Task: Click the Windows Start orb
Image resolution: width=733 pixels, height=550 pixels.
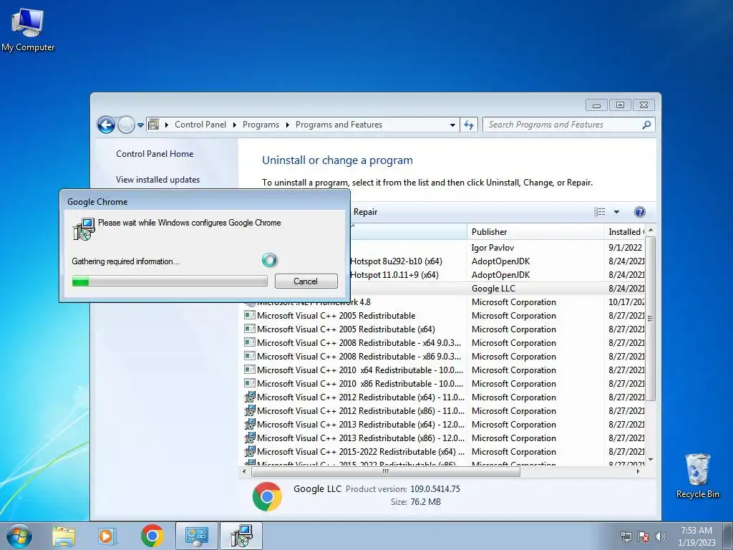Action: [19, 536]
